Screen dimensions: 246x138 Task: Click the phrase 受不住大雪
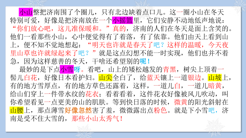[41, 118]
